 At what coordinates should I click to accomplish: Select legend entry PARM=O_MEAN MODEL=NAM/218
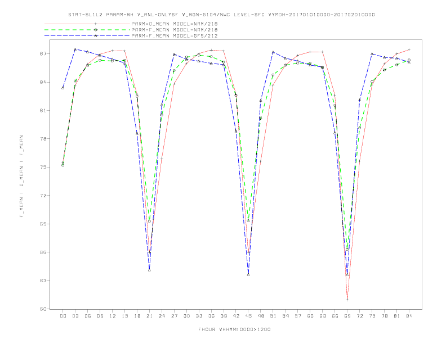(x=175, y=24)
